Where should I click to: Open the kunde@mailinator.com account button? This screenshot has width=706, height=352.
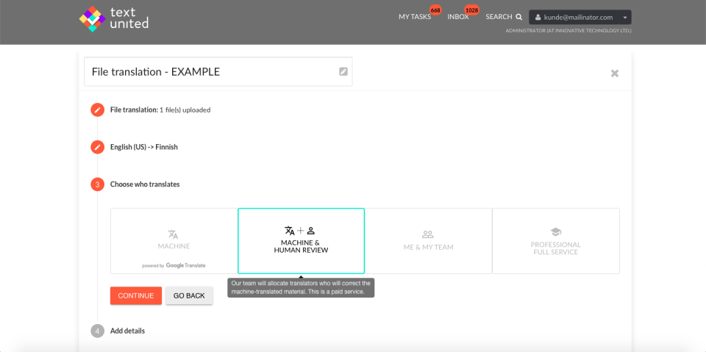point(574,17)
